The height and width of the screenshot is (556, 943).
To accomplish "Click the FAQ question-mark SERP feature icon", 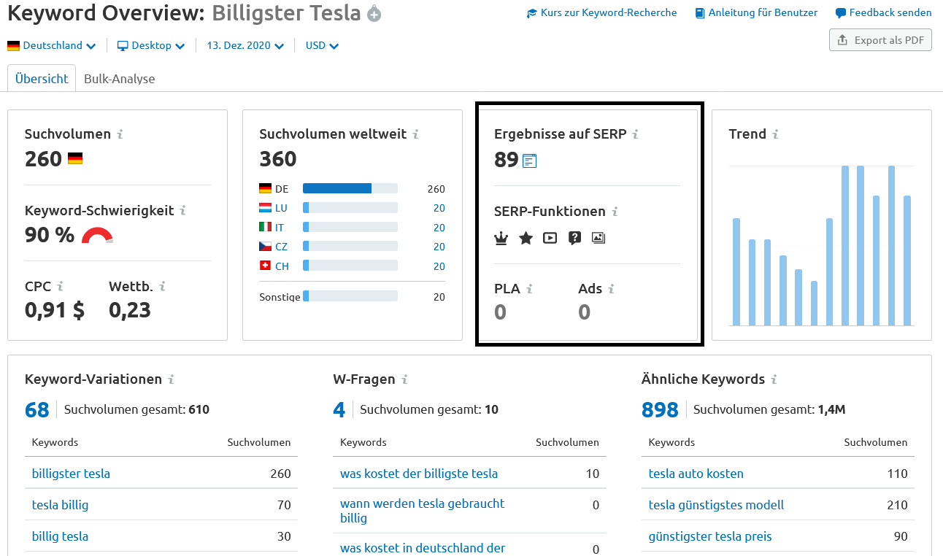I will (574, 238).
